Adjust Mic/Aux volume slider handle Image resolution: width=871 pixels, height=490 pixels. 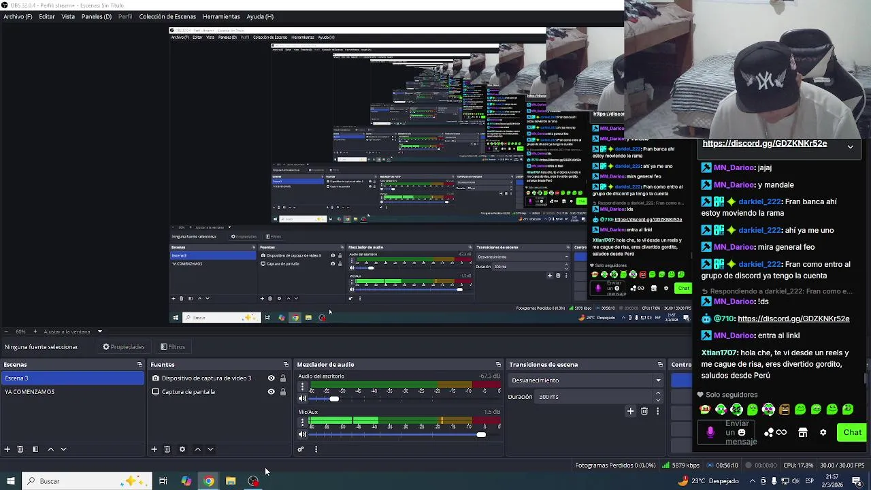(481, 435)
